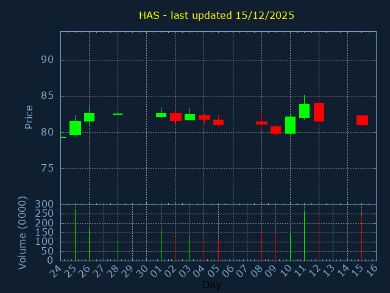Click the 85 price axis label
This screenshot has width=390, height=293.
(x=48, y=96)
